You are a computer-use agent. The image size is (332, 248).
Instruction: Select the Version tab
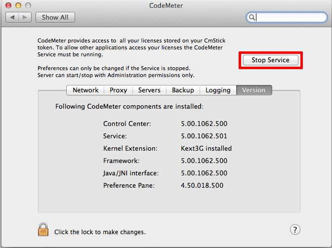point(254,90)
